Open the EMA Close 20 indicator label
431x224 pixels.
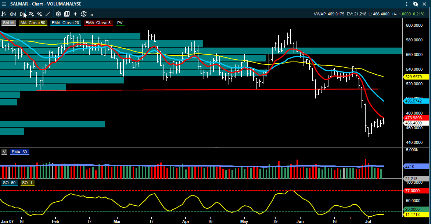click(65, 23)
